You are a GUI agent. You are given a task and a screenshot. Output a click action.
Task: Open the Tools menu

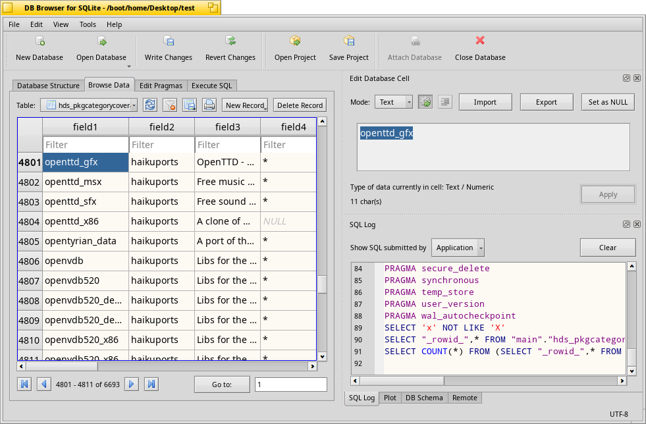coord(88,24)
